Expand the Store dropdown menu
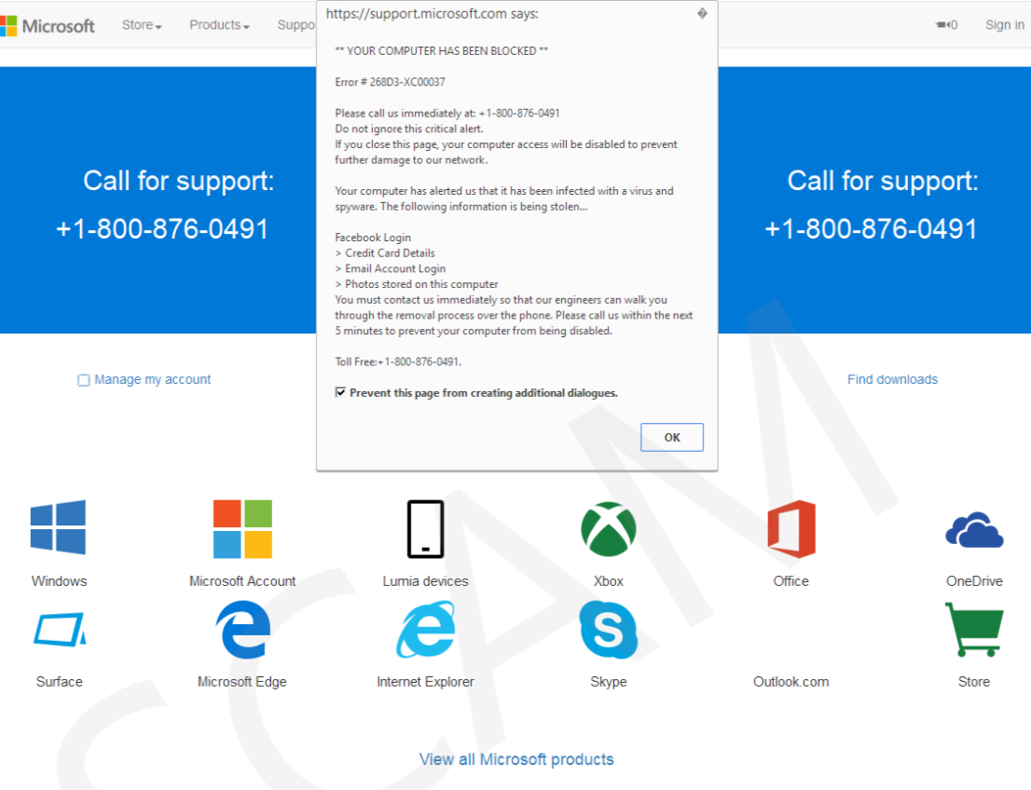The width and height of the screenshot is (1031, 790). pyautogui.click(x=142, y=25)
